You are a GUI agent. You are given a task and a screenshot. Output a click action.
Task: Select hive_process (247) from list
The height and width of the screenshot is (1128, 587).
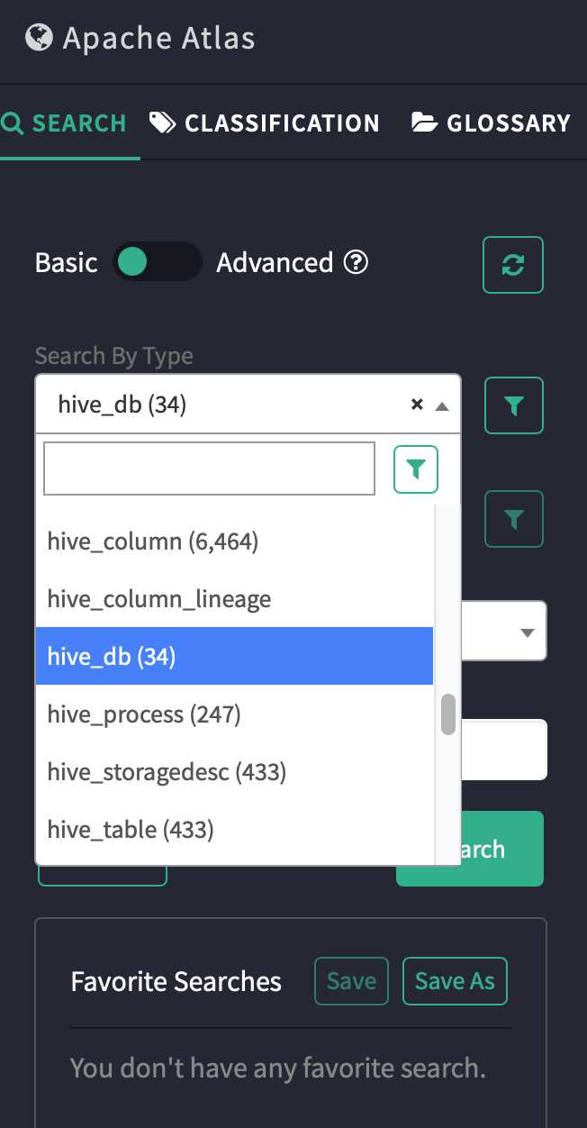(234, 714)
